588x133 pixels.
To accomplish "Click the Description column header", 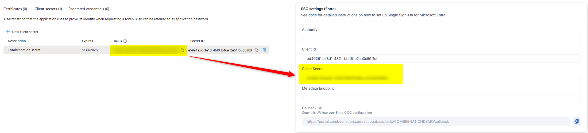I will click(17, 41).
